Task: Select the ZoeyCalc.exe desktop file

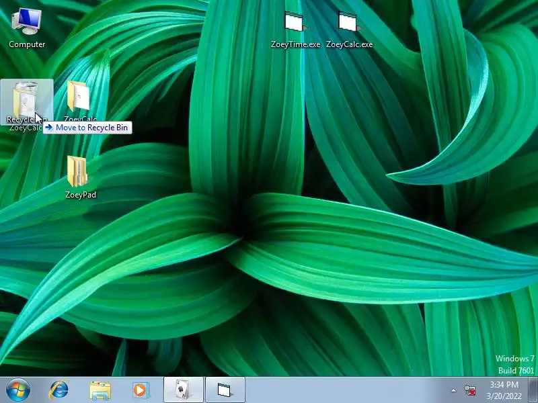Action: [349, 30]
